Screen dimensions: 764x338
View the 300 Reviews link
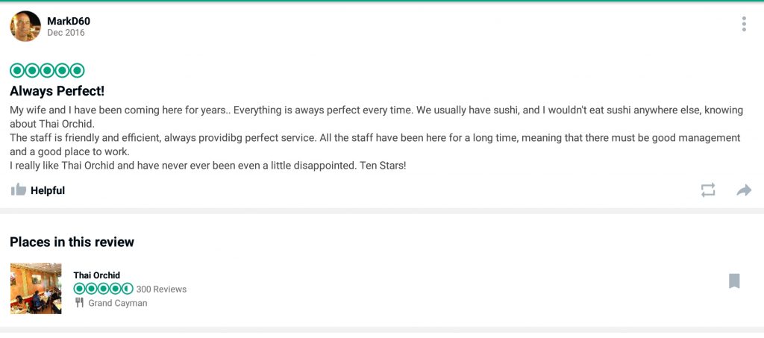161,290
